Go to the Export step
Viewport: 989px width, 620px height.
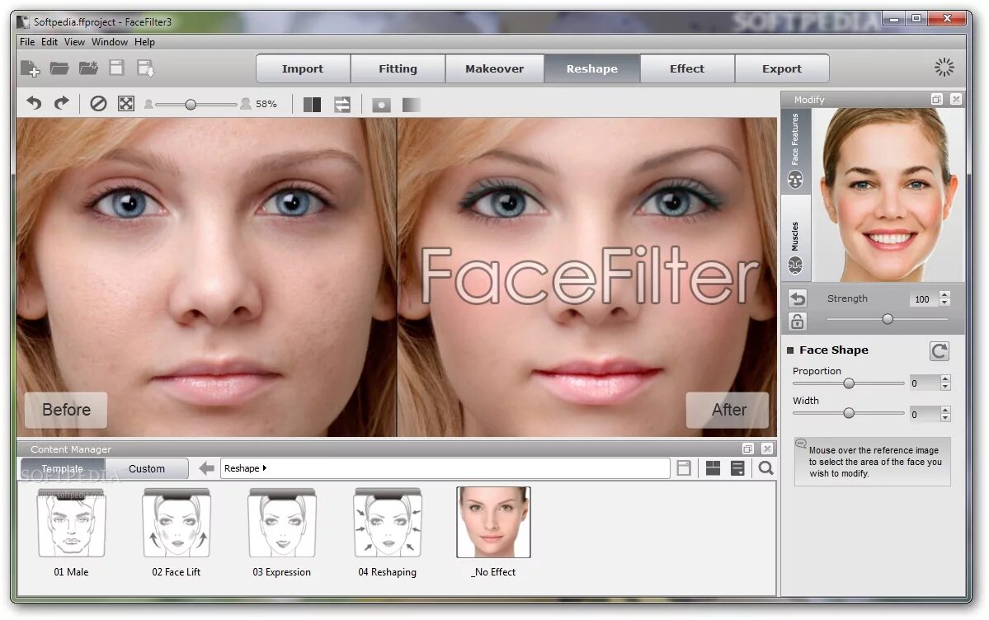(x=781, y=68)
